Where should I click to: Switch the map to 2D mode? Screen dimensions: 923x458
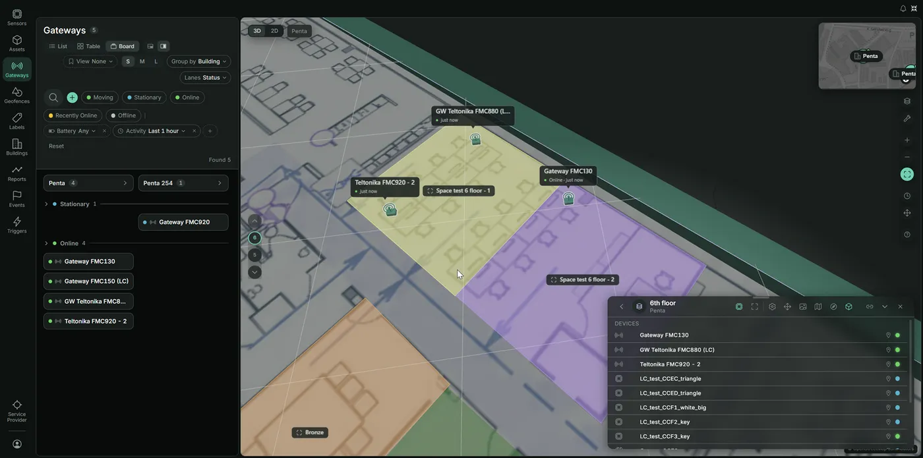[x=274, y=31]
